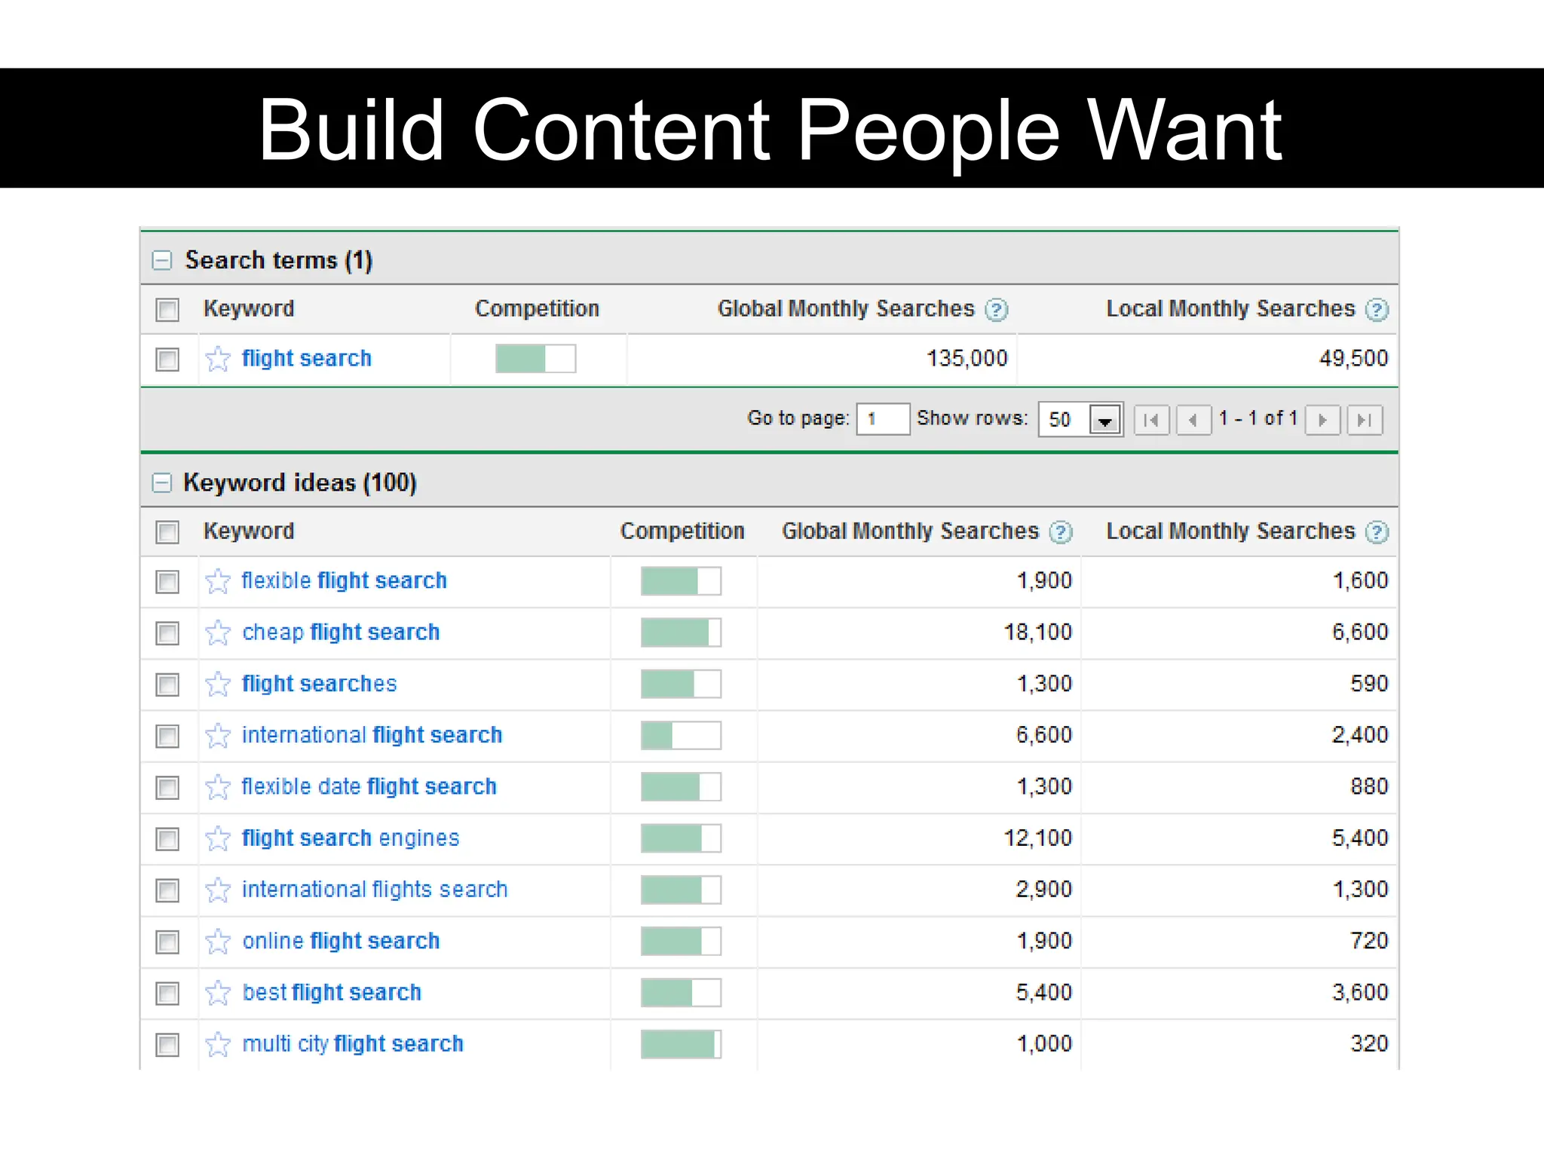Image resolution: width=1544 pixels, height=1158 pixels.
Task: Sort search terms by Competition column
Action: pyautogui.click(x=537, y=309)
